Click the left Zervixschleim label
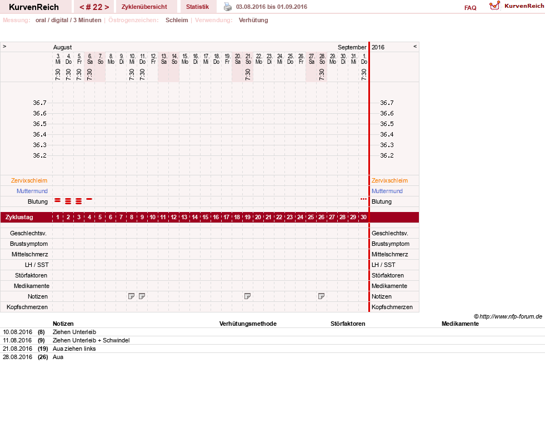 tap(29, 180)
